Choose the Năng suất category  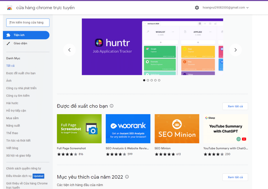click(13, 126)
